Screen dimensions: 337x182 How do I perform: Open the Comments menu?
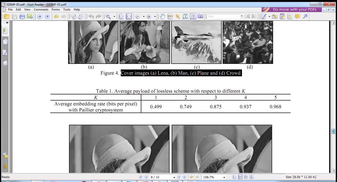coord(41,9)
